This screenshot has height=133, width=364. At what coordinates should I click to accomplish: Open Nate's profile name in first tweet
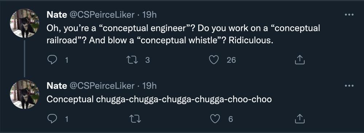(57, 15)
